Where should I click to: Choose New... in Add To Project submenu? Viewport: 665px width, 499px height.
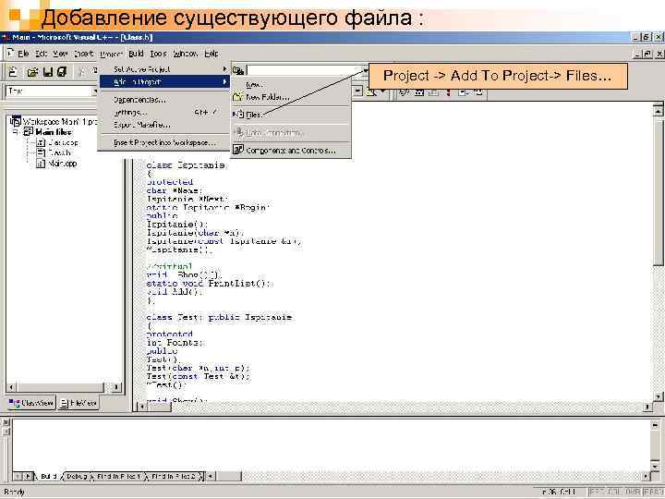(291, 84)
